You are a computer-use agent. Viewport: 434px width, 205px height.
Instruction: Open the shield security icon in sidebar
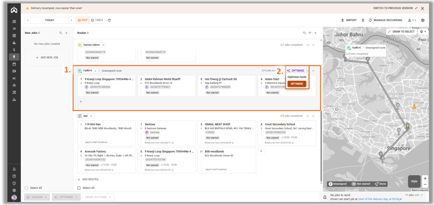coord(14,183)
